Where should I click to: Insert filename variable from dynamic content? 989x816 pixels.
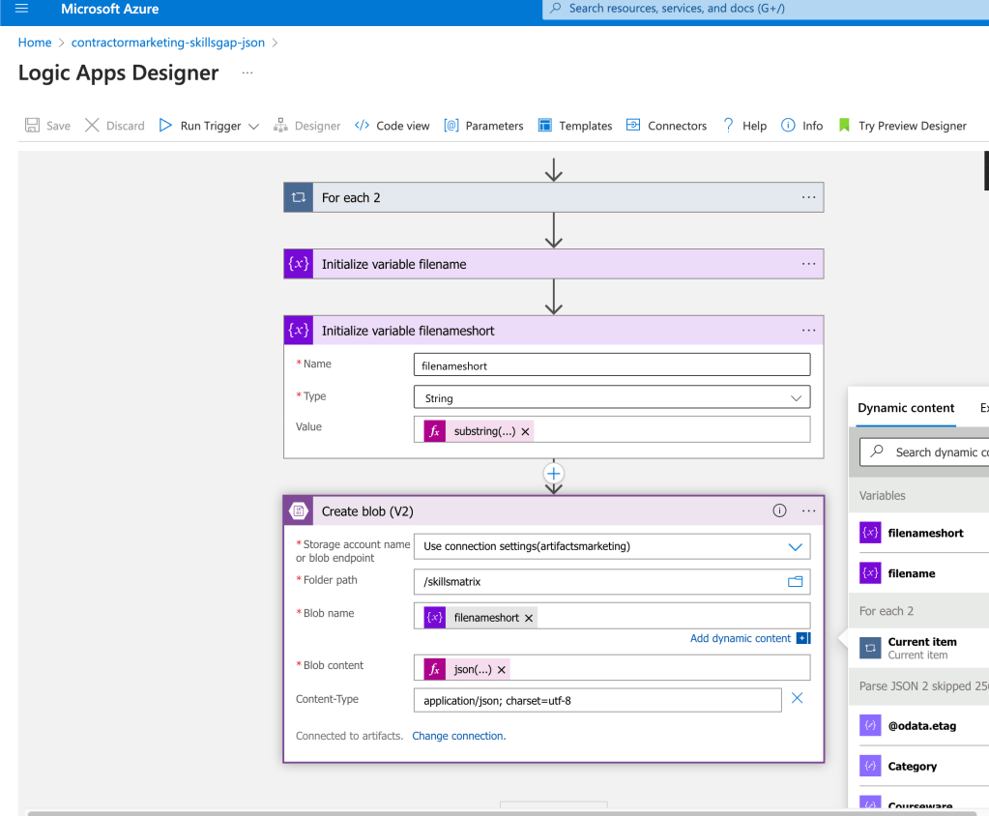924,573
